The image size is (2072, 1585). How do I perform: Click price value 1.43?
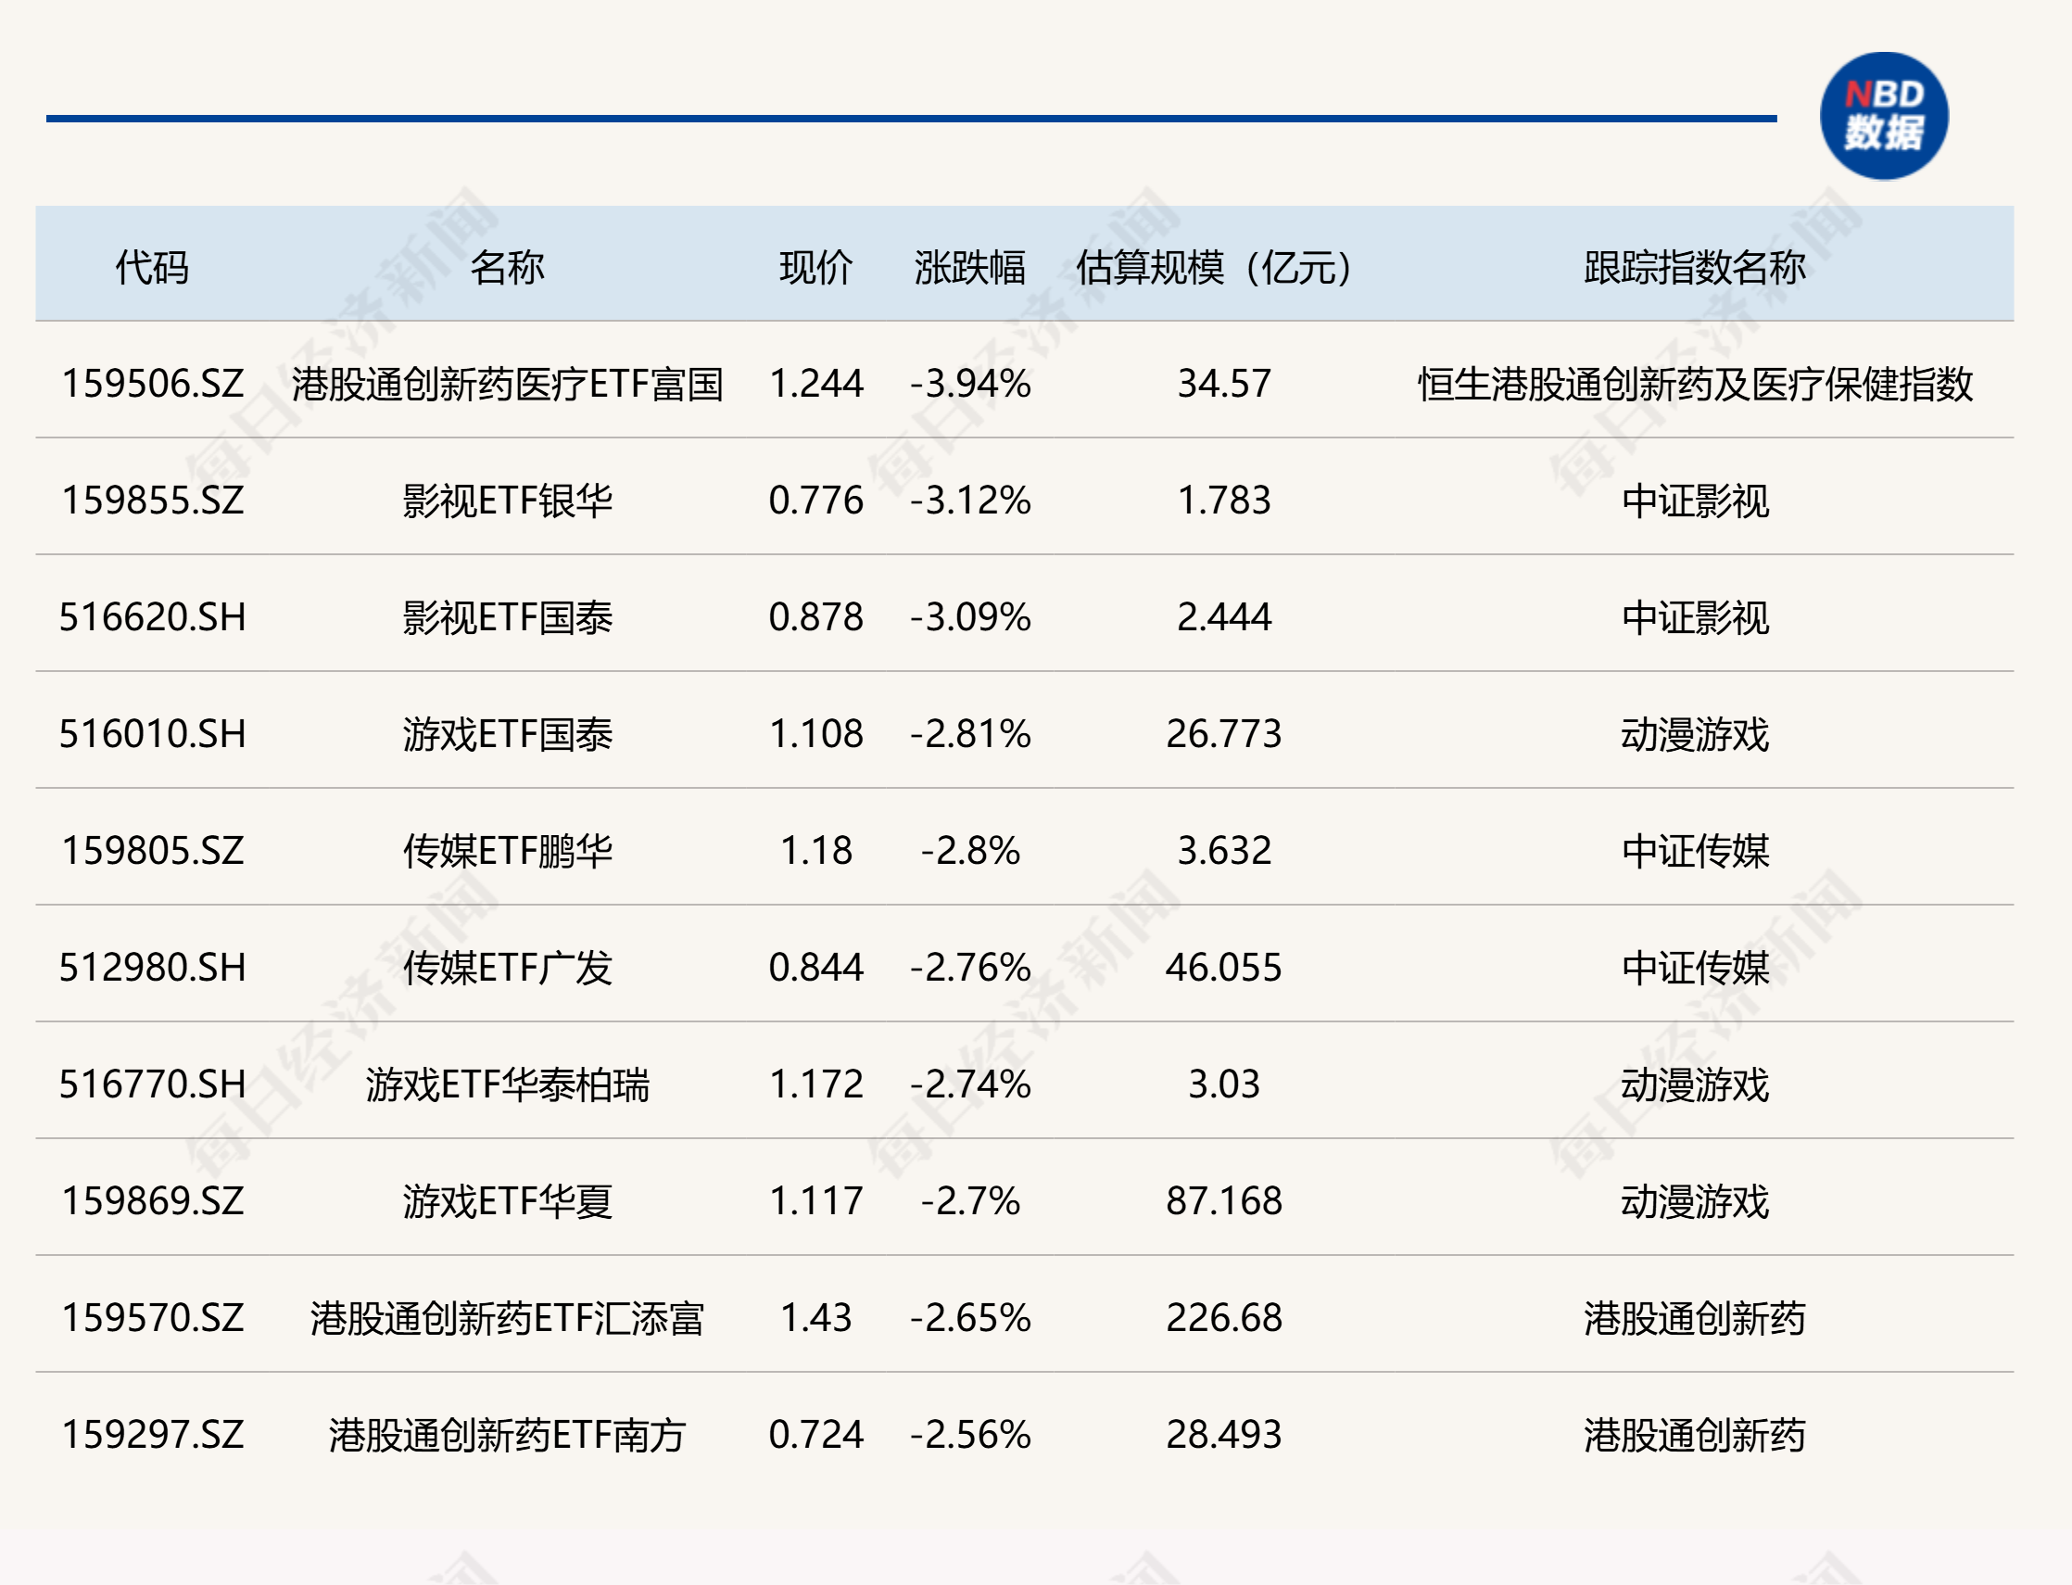815,1320
